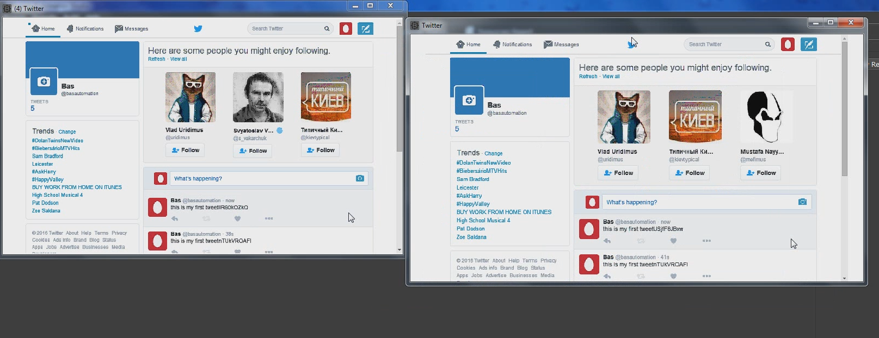The width and height of the screenshot is (879, 338).
Task: Click compose tweet icon in right Twitter window
Action: 808,45
